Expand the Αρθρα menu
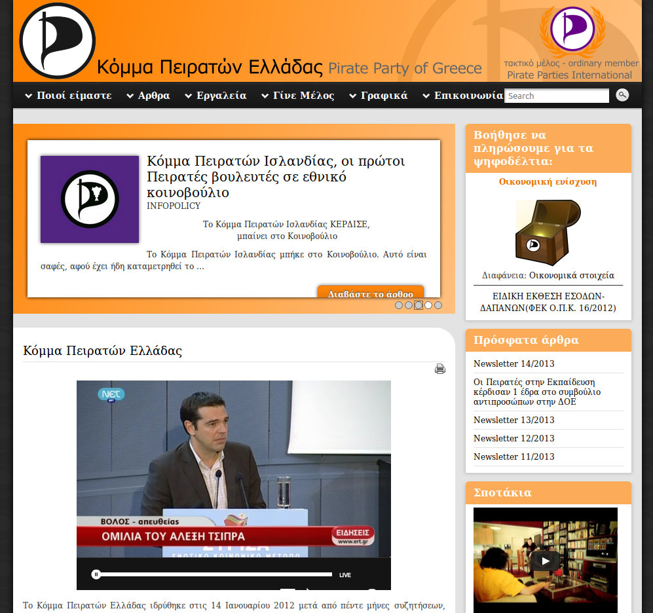The width and height of the screenshot is (653, 613). (148, 96)
